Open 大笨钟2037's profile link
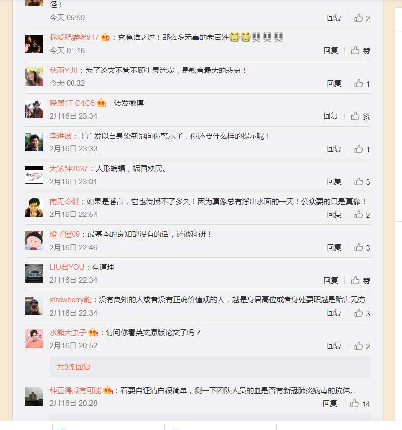 coord(69,169)
